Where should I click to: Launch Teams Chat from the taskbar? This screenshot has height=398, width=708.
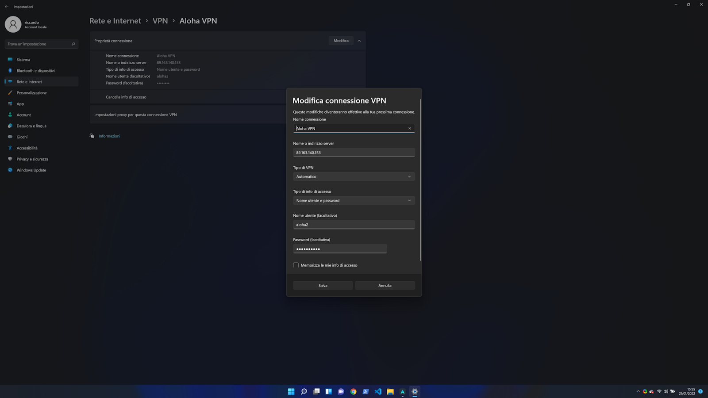click(x=341, y=391)
